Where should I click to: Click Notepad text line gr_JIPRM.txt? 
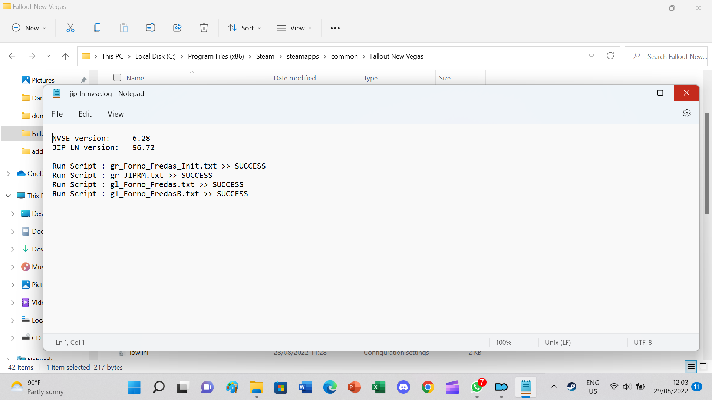pyautogui.click(x=132, y=175)
